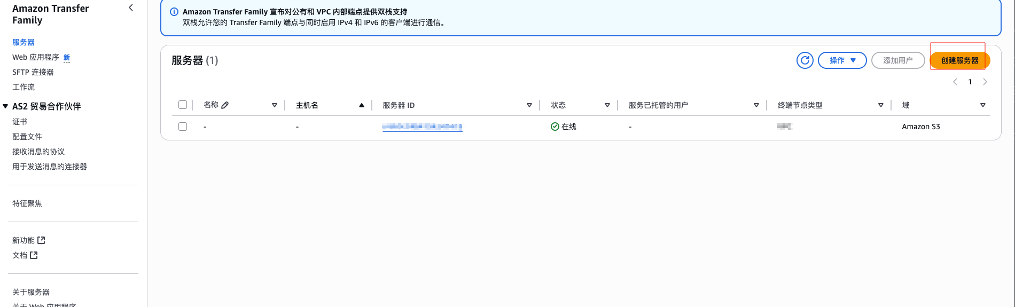
Task: Collapse the Amazon Transfer Family sidebar
Action: [131, 7]
